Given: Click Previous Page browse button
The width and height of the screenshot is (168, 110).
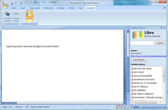Looking at the screenshot, I should (x=128, y=94).
